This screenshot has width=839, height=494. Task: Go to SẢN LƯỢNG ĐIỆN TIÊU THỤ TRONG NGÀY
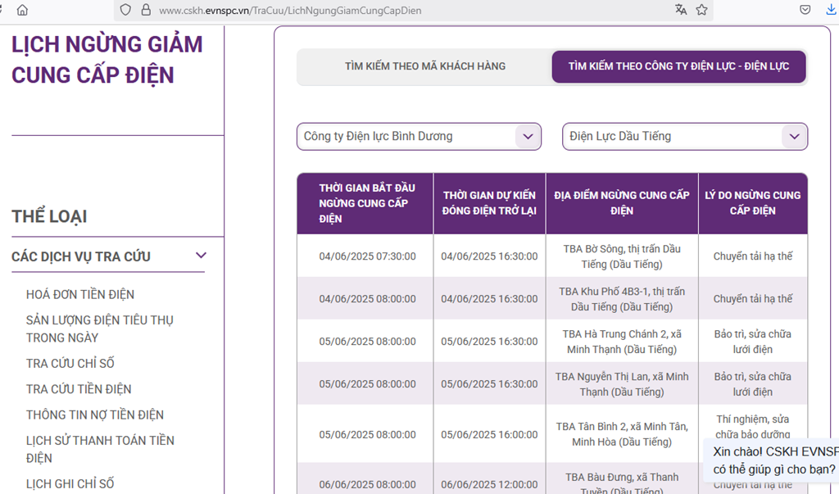tap(99, 329)
